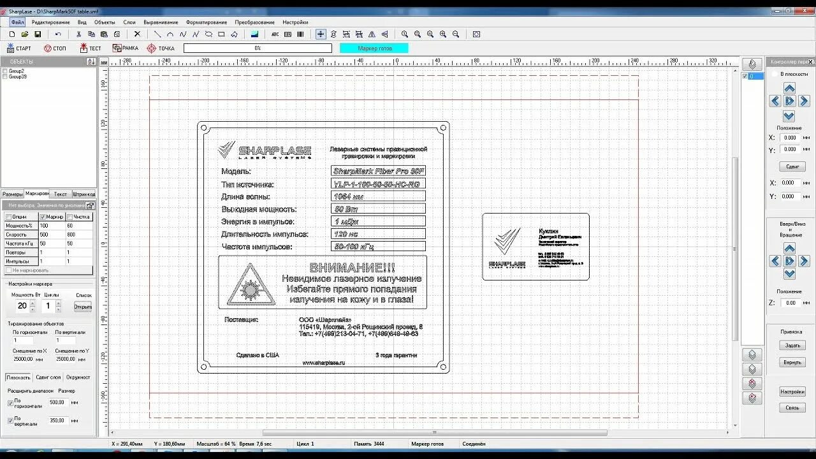Viewport: 816px width, 459px height.
Task: Click the Undo arrow icon
Action: tap(58, 34)
